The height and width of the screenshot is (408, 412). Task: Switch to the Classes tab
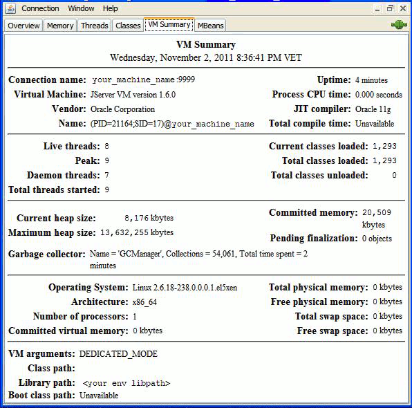pyautogui.click(x=128, y=26)
